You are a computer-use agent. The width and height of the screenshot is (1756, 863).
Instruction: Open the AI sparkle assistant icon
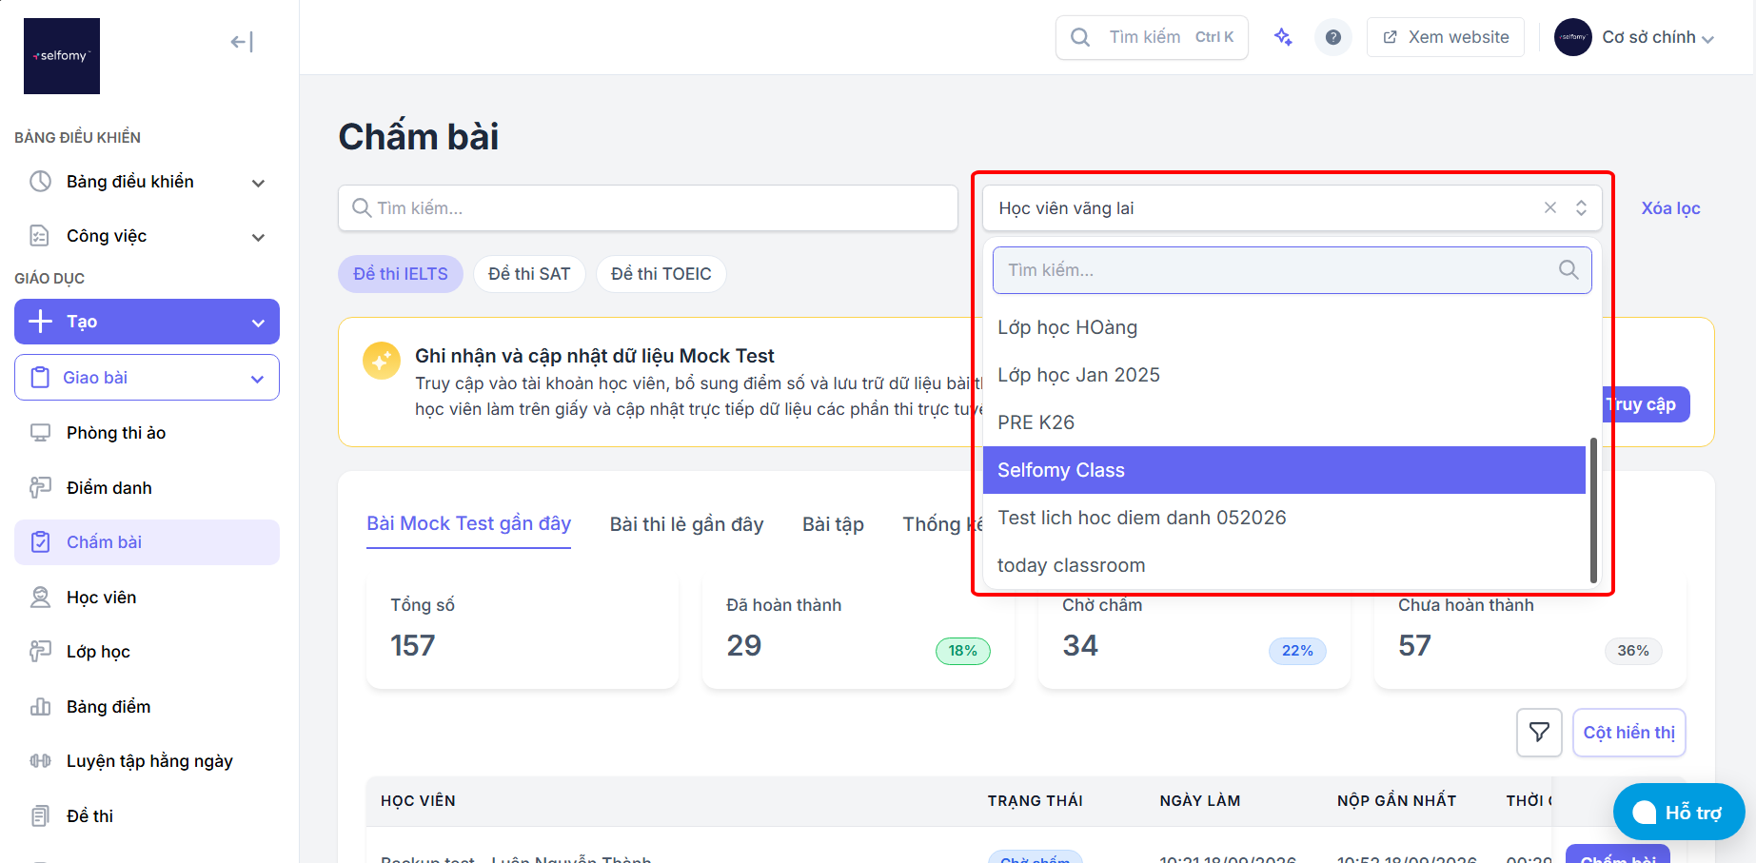[x=1283, y=37]
